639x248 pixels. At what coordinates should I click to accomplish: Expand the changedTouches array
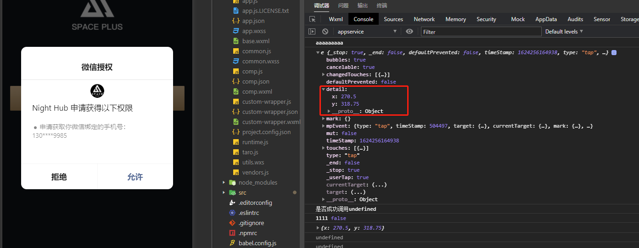[324, 74]
